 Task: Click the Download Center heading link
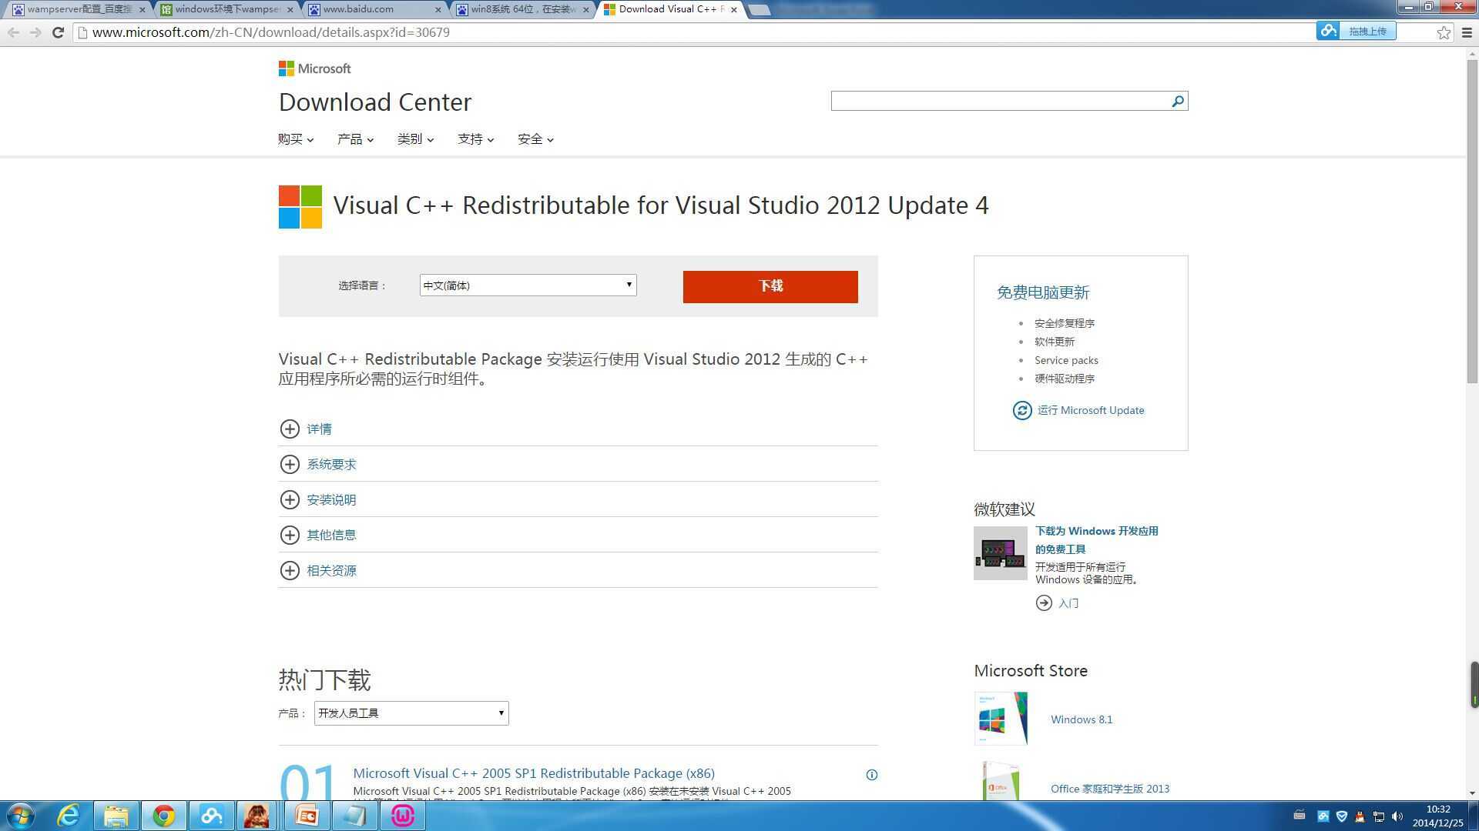pos(375,102)
